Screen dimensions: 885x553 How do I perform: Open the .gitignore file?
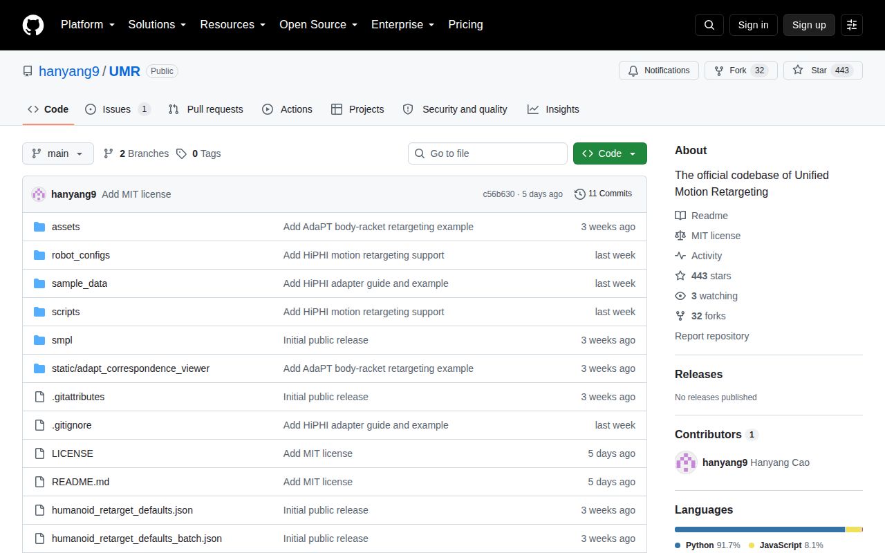coord(72,425)
